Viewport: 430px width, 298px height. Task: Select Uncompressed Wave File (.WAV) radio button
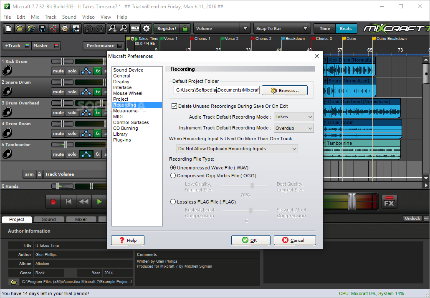[x=173, y=168]
